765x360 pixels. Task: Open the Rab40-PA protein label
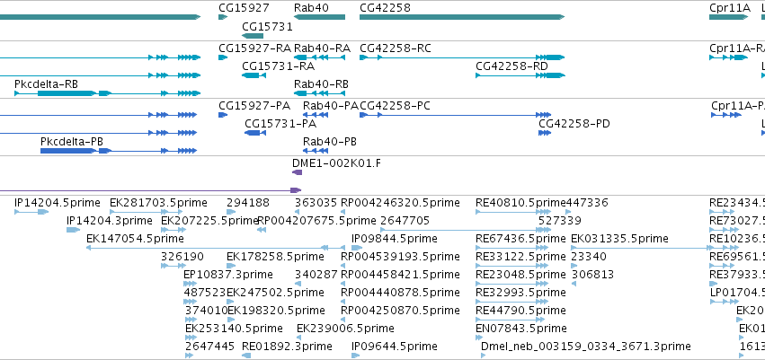click(331, 106)
